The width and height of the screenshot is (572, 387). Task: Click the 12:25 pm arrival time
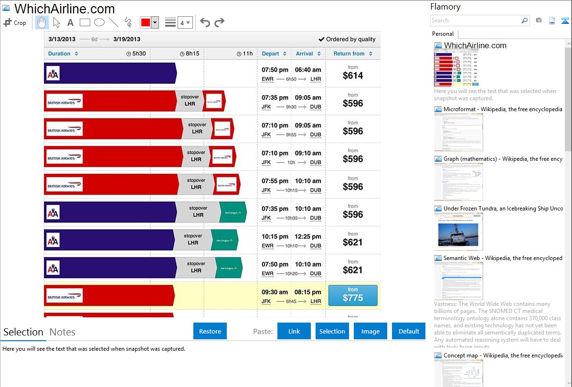(x=308, y=236)
